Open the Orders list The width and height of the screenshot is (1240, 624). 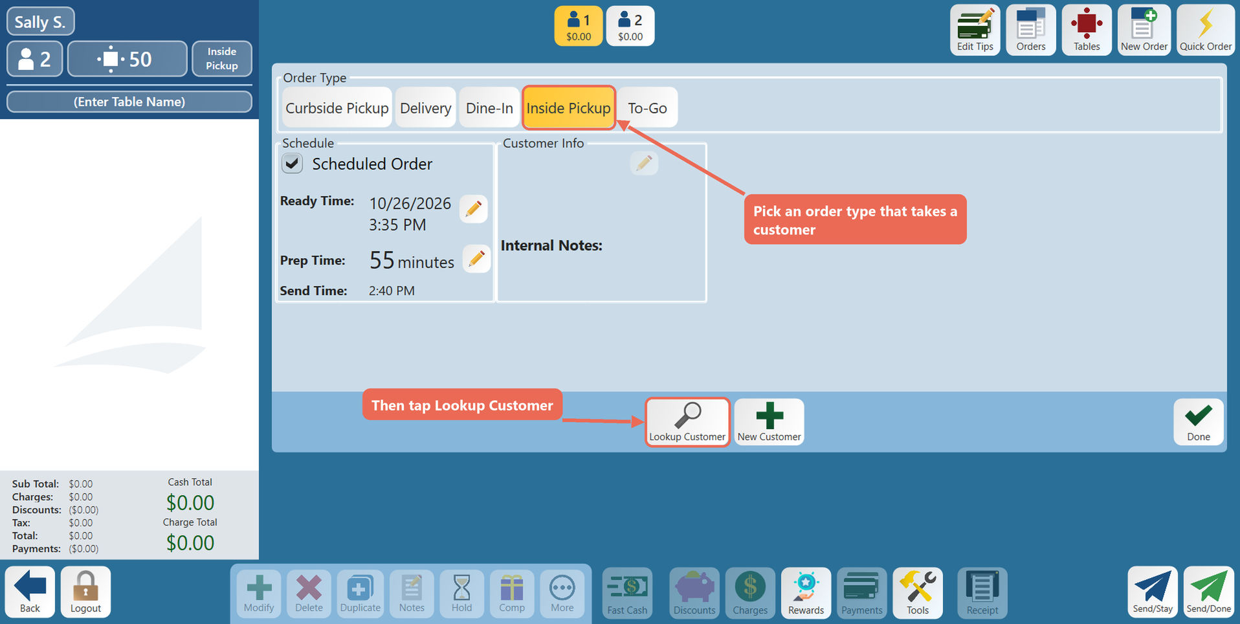[x=1030, y=30]
